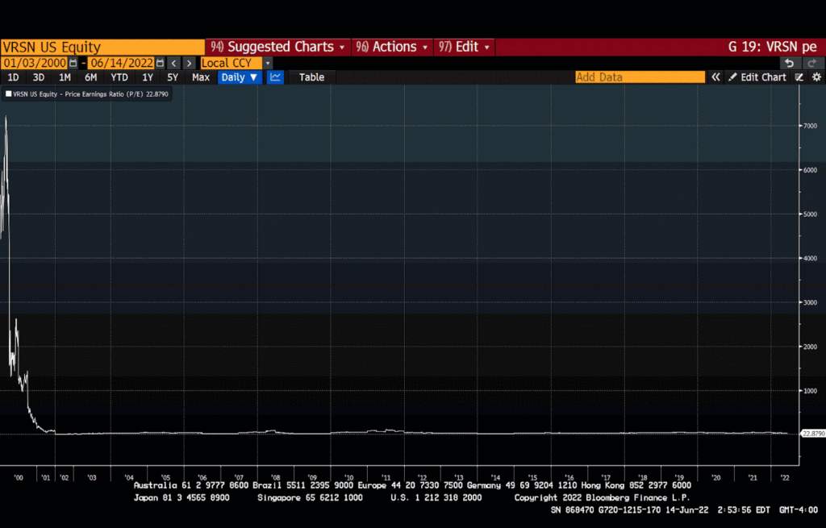This screenshot has width=826, height=528.
Task: Switch to the Table view
Action: pos(311,77)
